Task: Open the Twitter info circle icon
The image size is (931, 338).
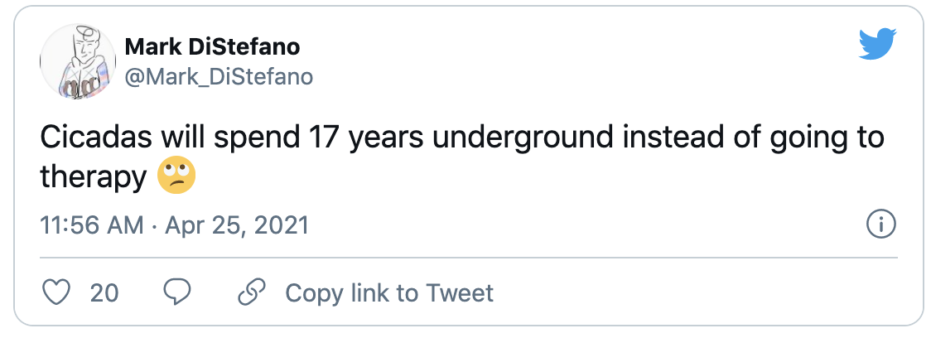Action: tap(880, 224)
